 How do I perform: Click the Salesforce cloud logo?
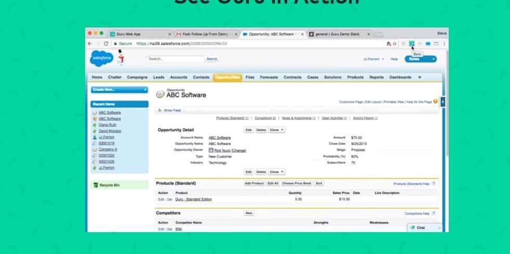[102, 59]
